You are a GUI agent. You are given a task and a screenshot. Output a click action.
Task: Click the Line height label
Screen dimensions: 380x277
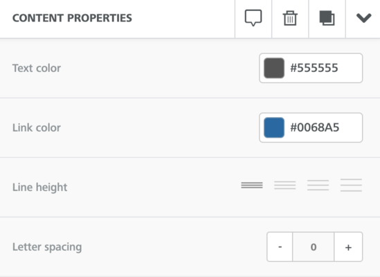pyautogui.click(x=39, y=187)
